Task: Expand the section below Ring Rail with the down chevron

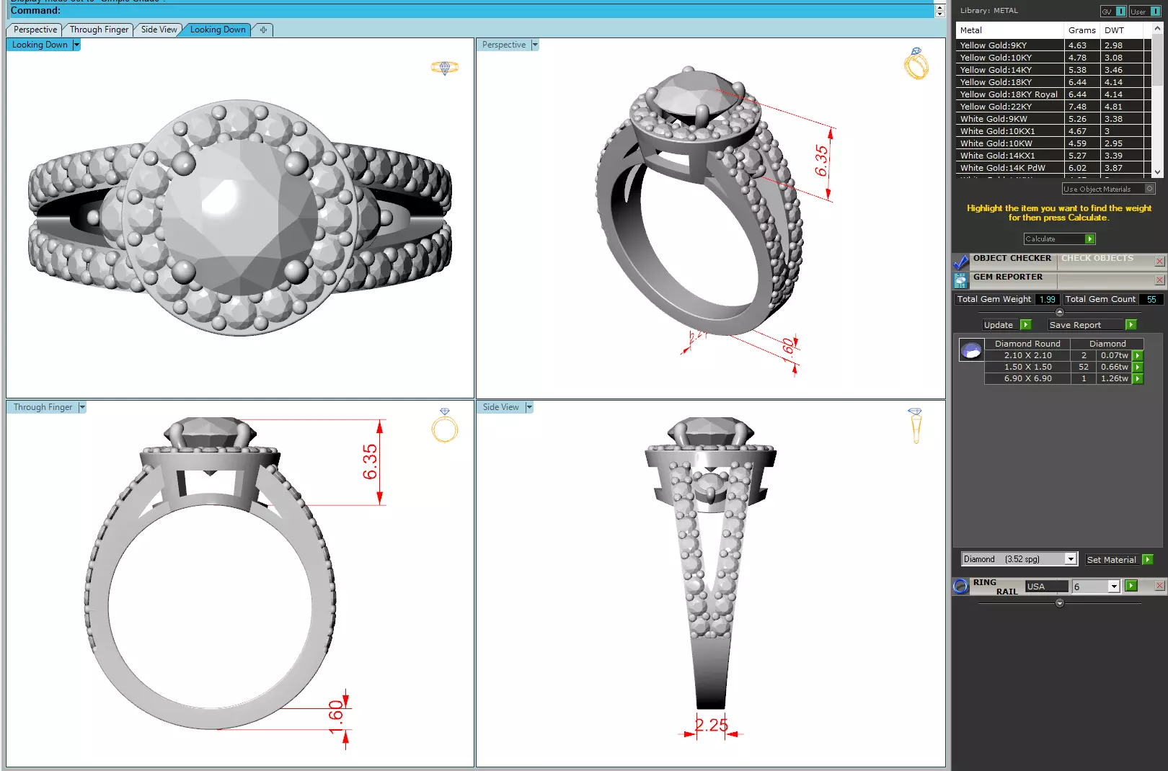Action: [x=1059, y=603]
